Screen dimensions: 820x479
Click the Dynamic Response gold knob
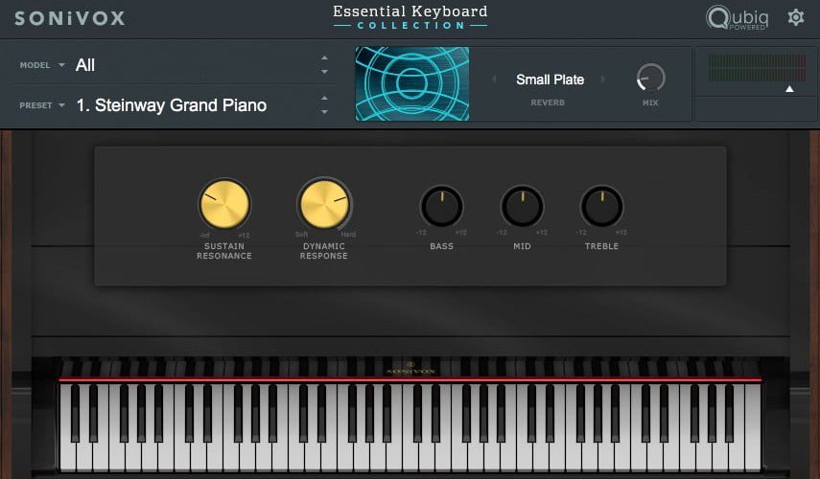pos(324,204)
